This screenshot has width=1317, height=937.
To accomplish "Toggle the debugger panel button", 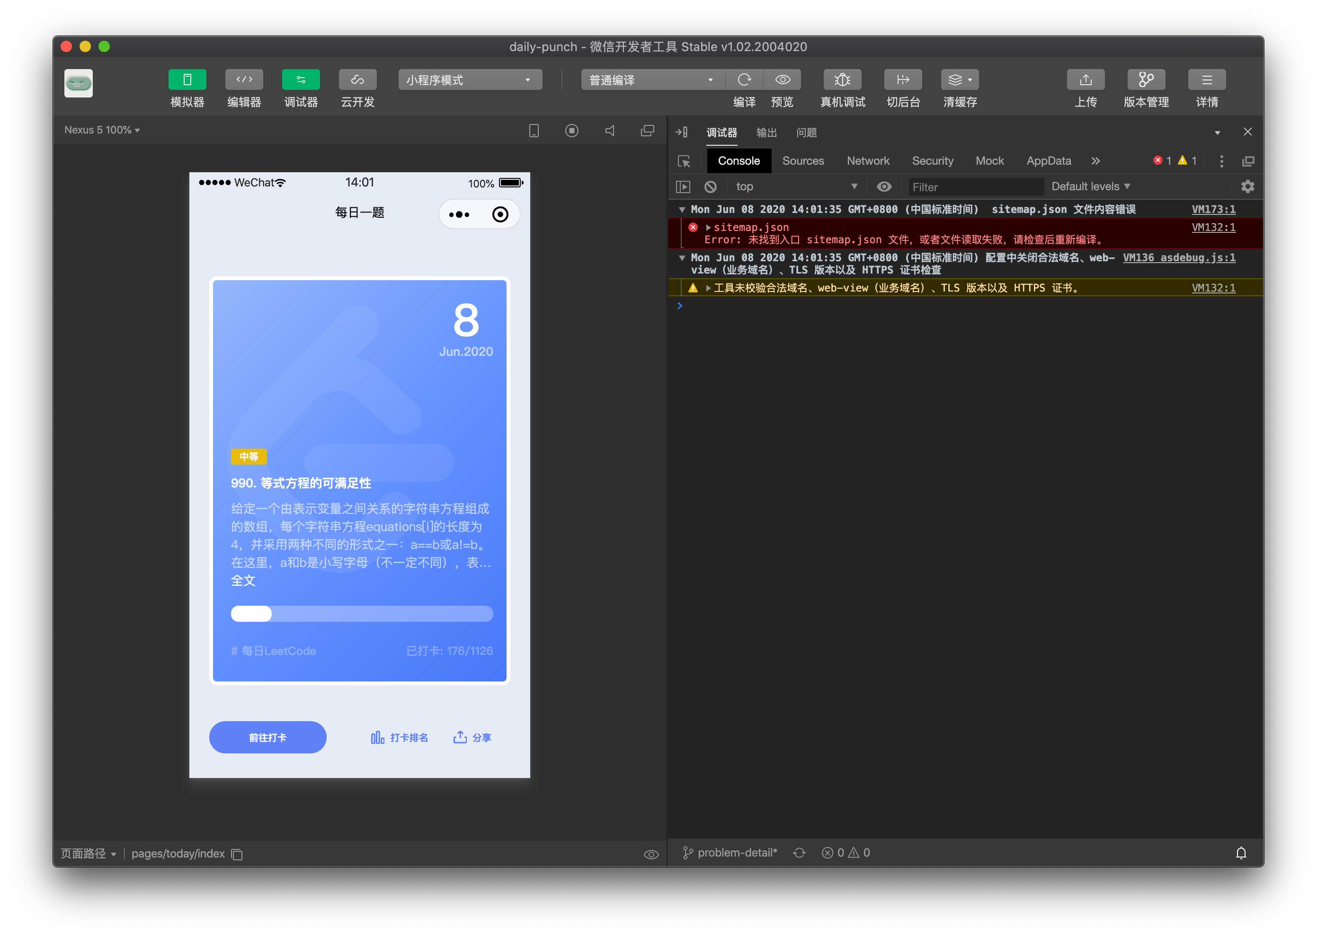I will pyautogui.click(x=301, y=80).
